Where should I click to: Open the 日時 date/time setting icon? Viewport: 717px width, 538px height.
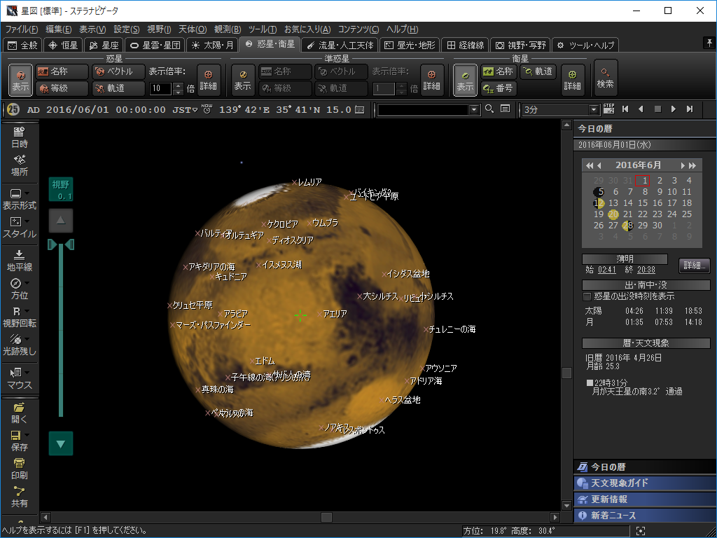pyautogui.click(x=20, y=137)
